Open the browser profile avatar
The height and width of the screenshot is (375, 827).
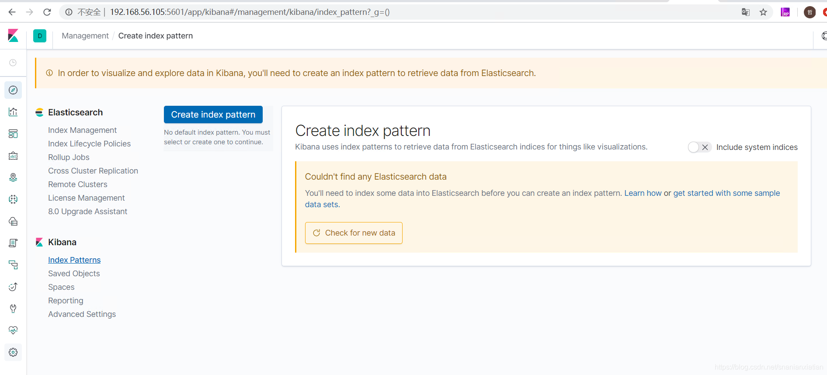pos(810,12)
